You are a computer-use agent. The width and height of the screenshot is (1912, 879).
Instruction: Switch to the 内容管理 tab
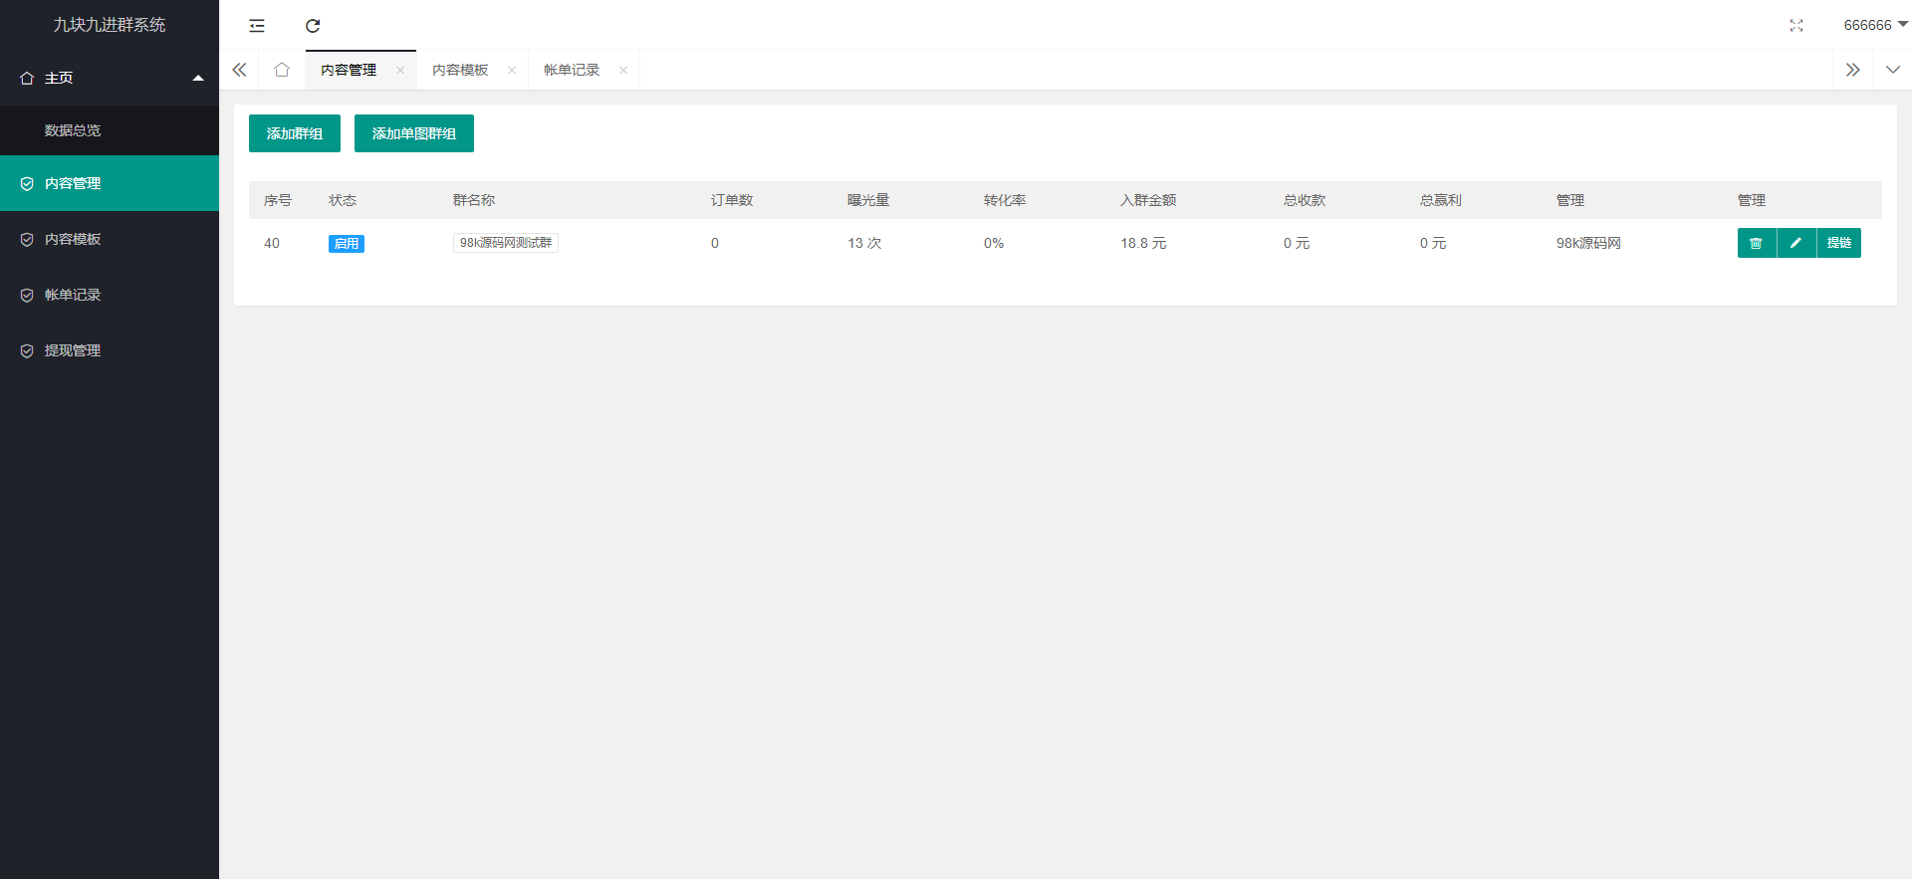click(x=349, y=70)
